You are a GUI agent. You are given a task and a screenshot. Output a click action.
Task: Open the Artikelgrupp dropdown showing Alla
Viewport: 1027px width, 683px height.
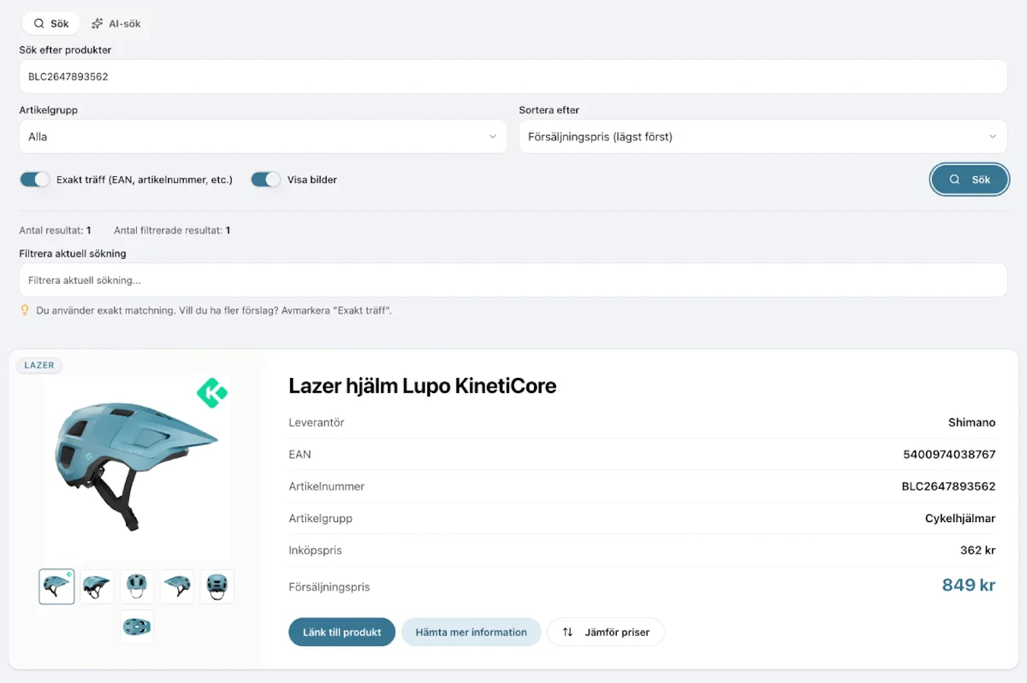tap(263, 137)
